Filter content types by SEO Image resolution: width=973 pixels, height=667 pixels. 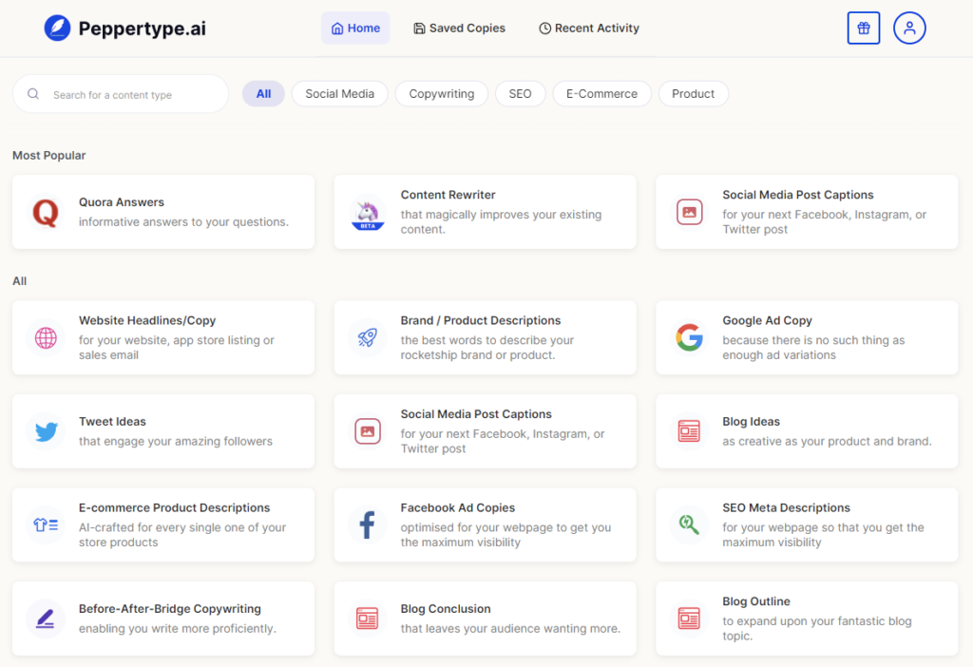(x=520, y=94)
